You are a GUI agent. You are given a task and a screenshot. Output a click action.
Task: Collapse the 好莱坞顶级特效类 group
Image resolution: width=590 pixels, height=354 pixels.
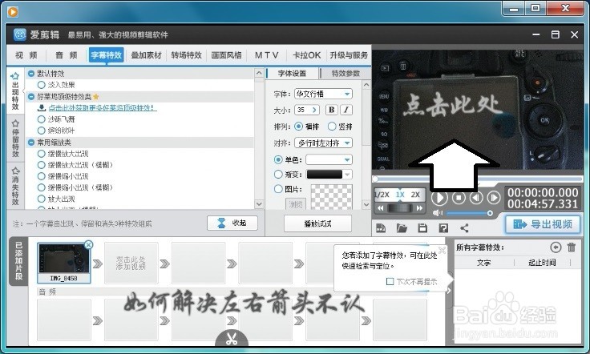[x=31, y=97]
